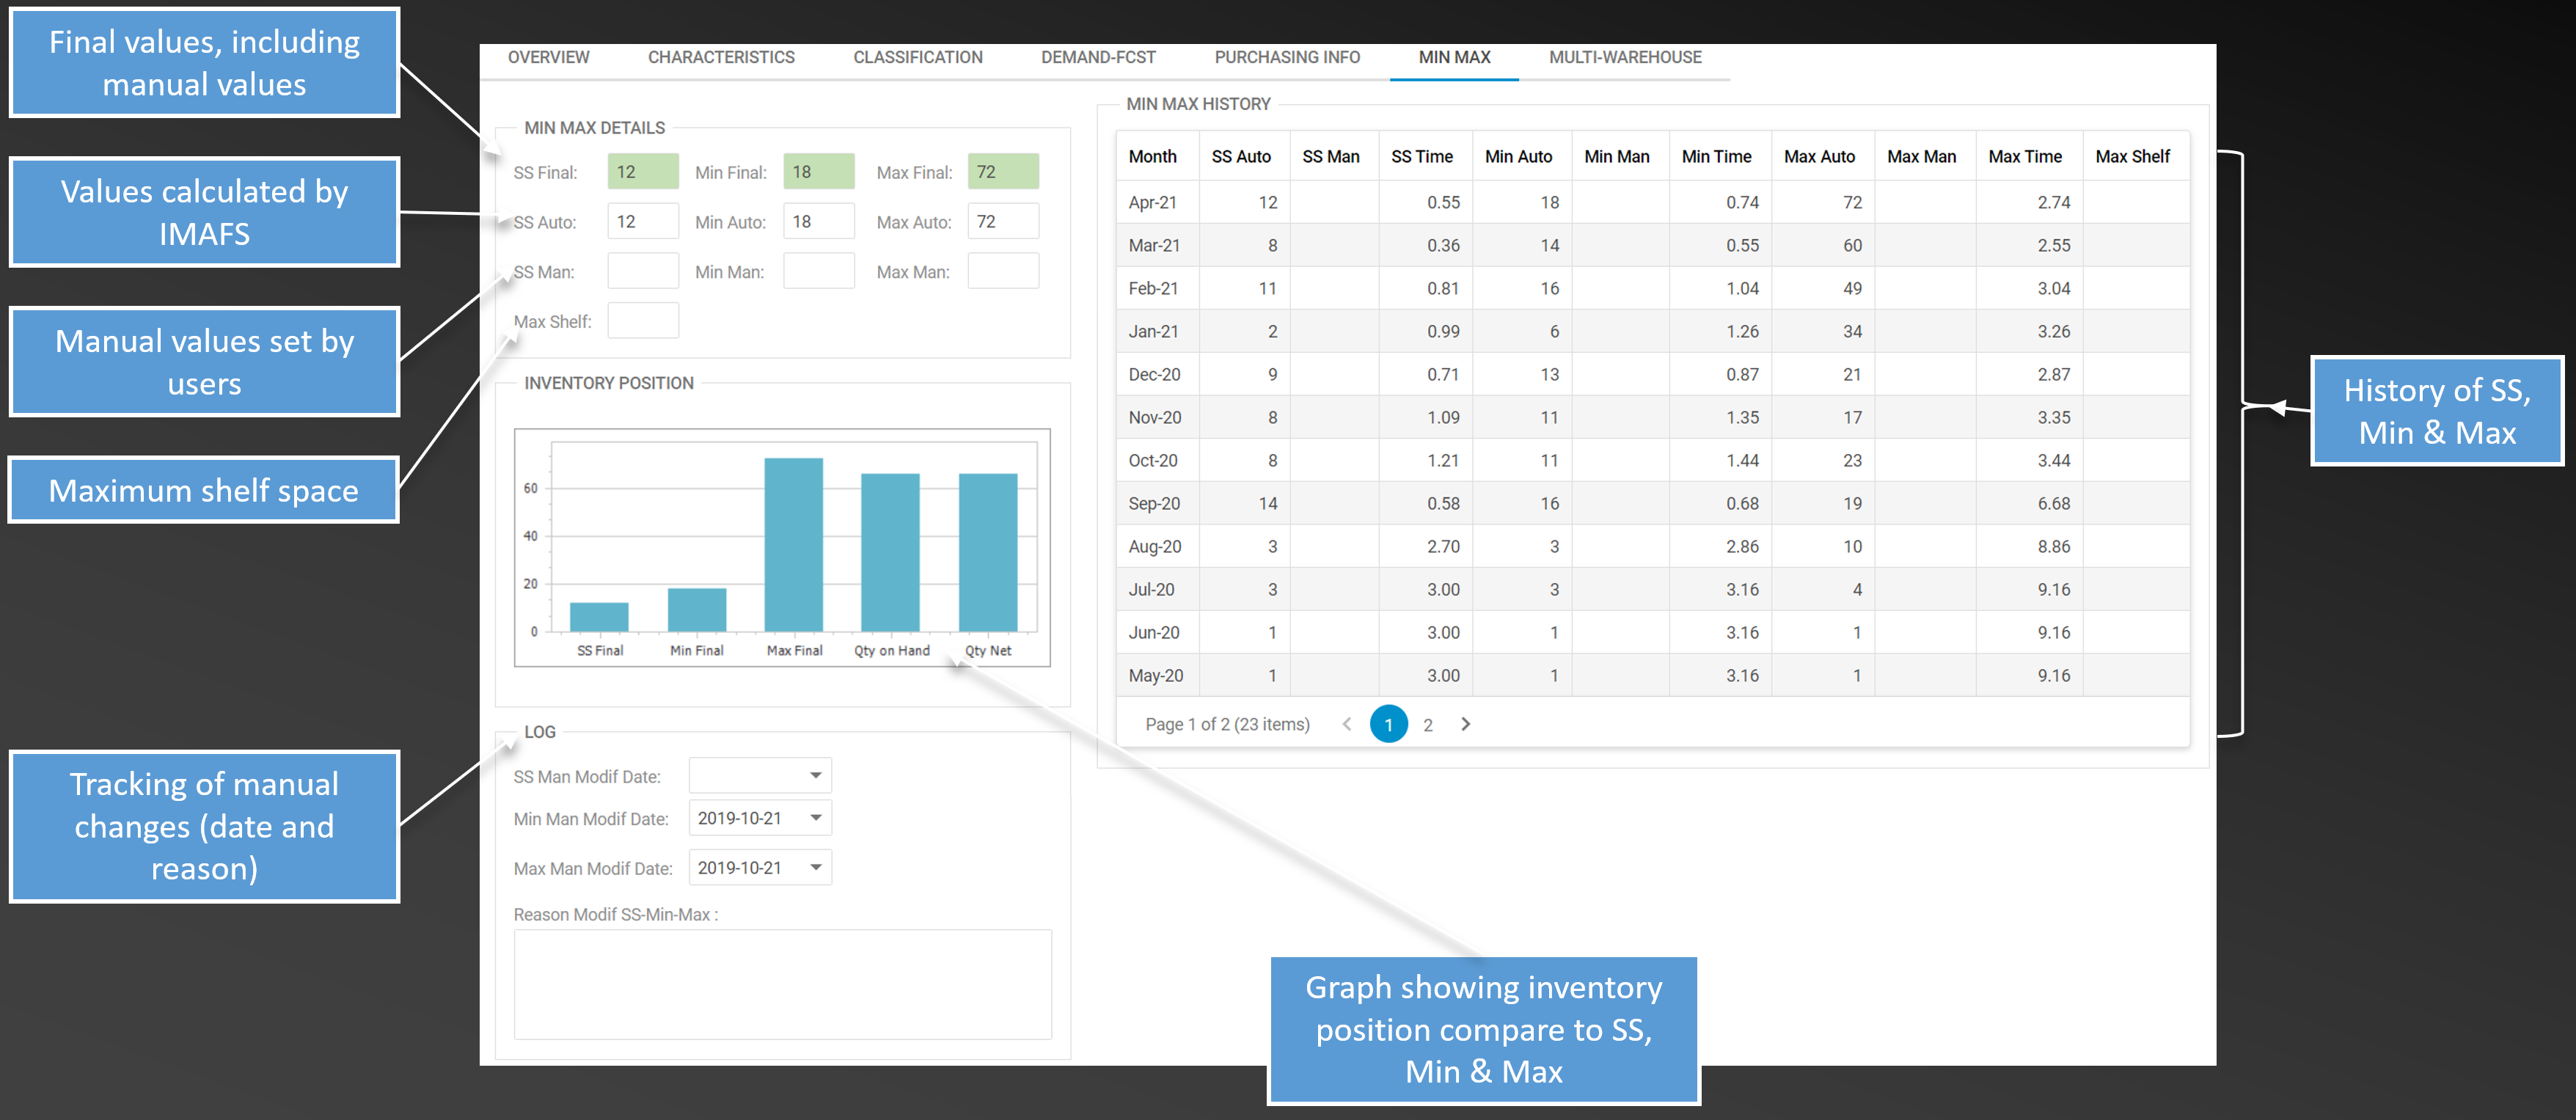This screenshot has width=2576, height=1120.
Task: Click inside the SS Man input field
Action: (643, 270)
